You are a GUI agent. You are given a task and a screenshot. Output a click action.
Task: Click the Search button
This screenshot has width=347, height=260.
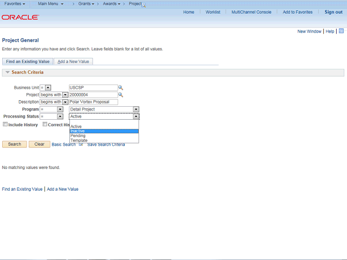tap(15, 144)
